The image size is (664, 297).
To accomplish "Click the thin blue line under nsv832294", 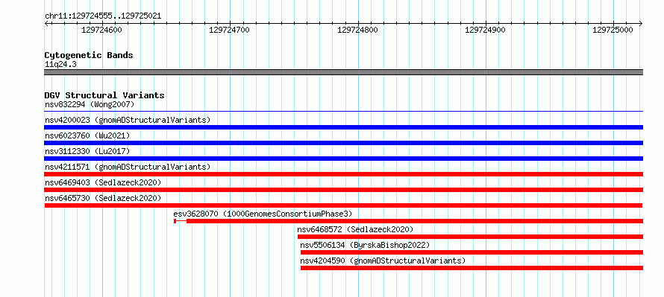I will [344, 112].
